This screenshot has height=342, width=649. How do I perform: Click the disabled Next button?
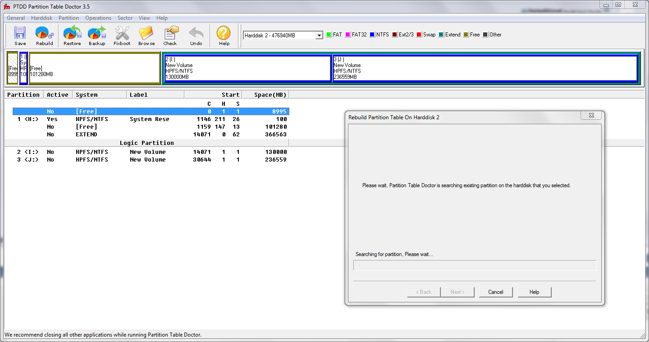(457, 292)
